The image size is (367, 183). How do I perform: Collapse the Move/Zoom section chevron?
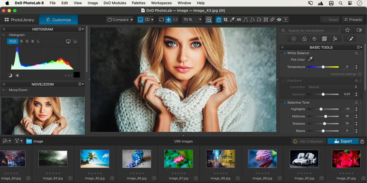[4, 90]
